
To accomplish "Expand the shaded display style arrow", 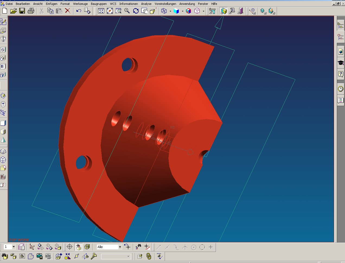I will [x=183, y=11].
